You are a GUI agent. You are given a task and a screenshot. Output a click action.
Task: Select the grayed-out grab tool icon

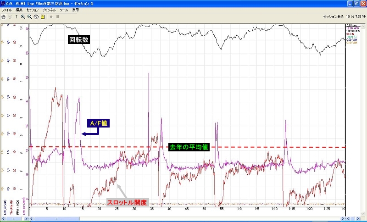10,17
